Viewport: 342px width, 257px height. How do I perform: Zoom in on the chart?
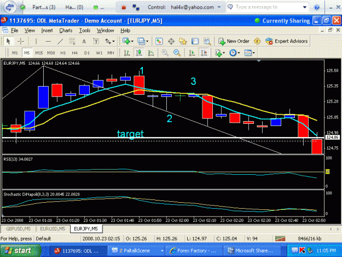click(165, 53)
